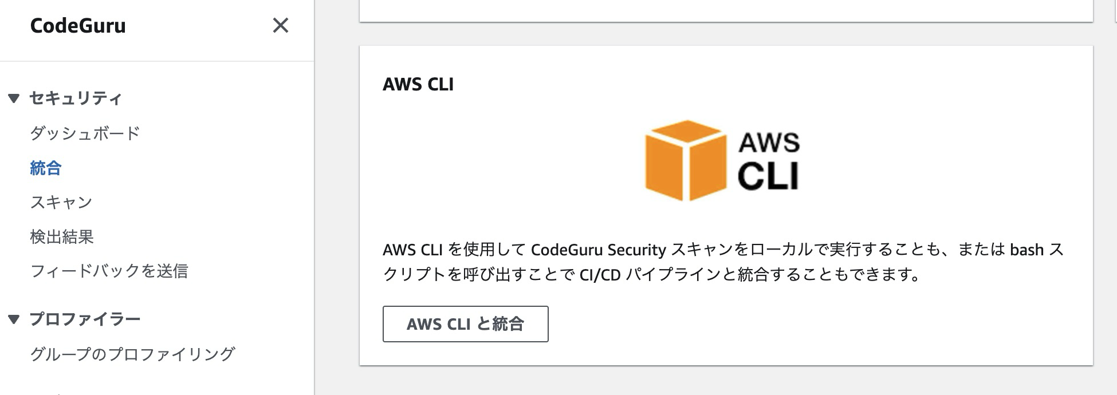The width and height of the screenshot is (1117, 395).
Task: Collapse the プロファイラー section triangle
Action: coord(14,319)
